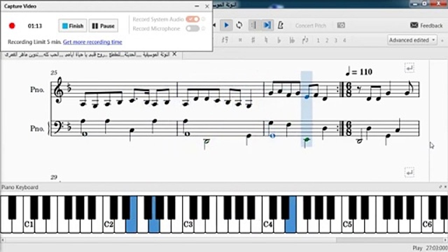The width and height of the screenshot is (448, 252).
Task: Click the Capture Video window title
Action: point(20,6)
